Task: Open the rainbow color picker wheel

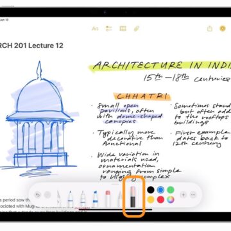Action: click(171, 200)
